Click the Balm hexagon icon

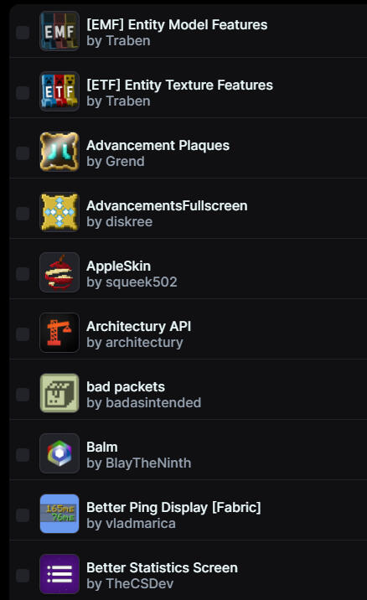(59, 453)
